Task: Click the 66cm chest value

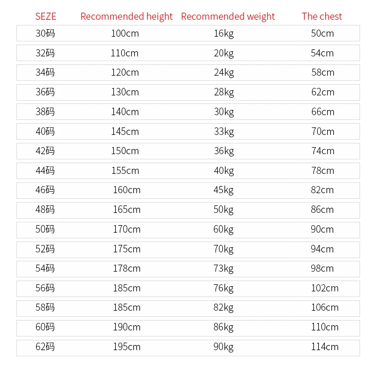Action: 322,112
